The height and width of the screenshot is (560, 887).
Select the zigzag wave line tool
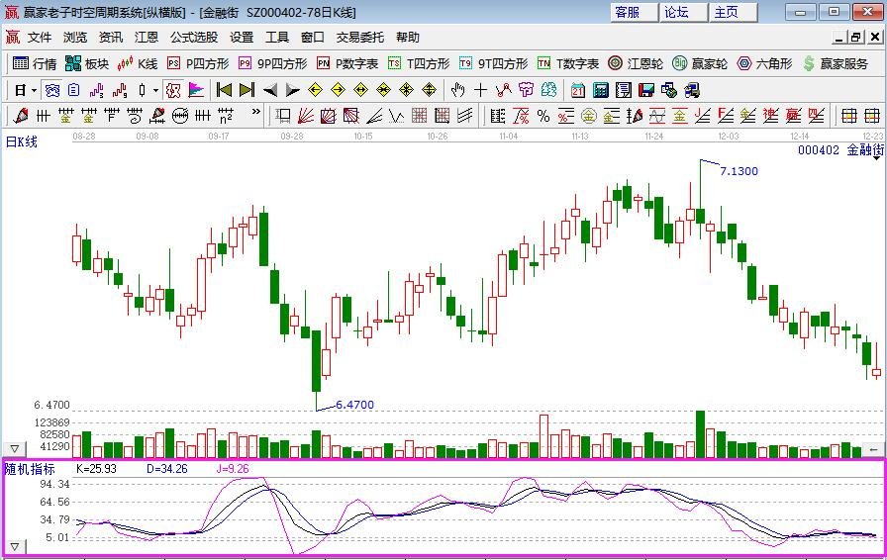(397, 116)
